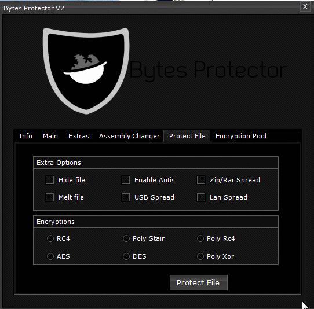Turn on USB Spread
Image resolution: width=314 pixels, height=309 pixels.
[x=126, y=197]
